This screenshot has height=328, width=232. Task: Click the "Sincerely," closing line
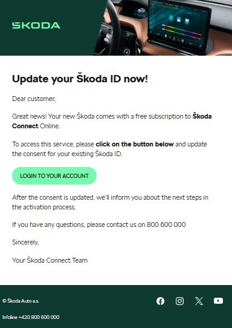(25, 242)
